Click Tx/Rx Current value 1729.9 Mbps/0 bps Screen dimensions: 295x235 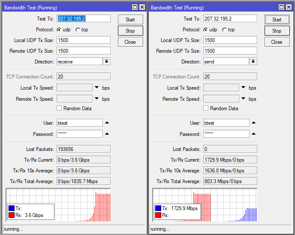(x=230, y=160)
